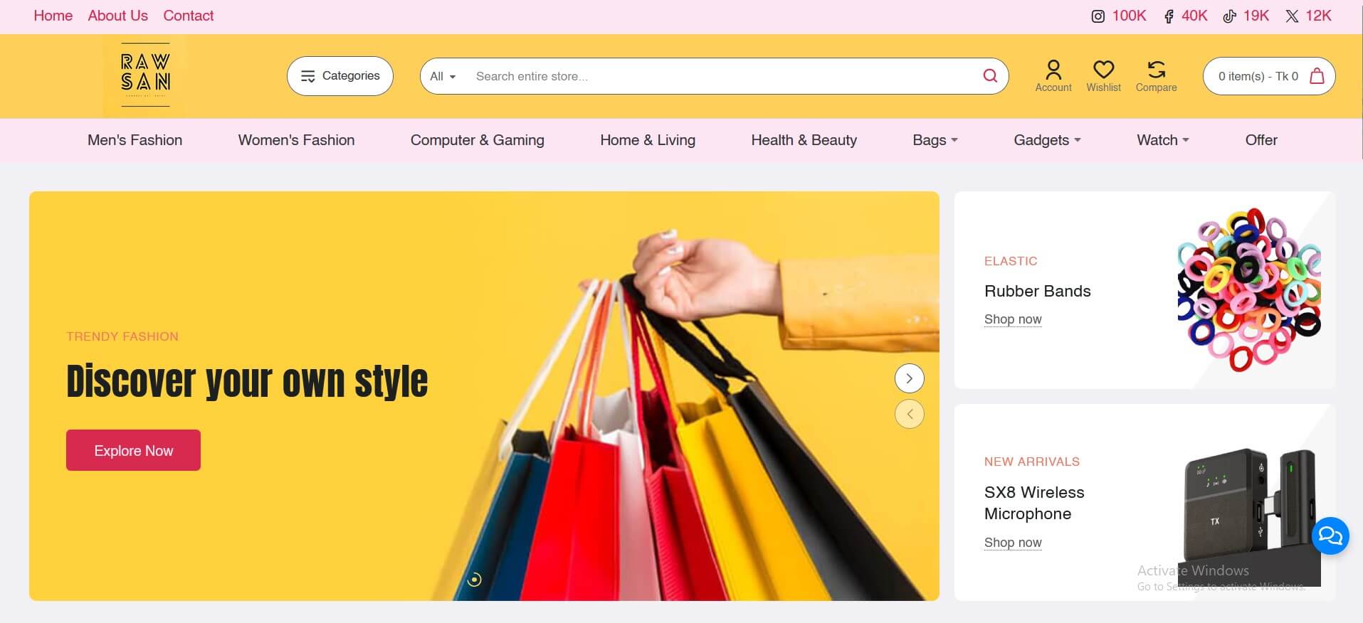Go to previous slide arrow
This screenshot has height=623, width=1363.
pos(909,414)
